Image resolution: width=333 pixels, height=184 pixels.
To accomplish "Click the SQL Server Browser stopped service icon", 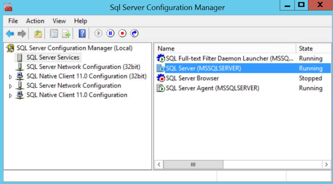I will pyautogui.click(x=160, y=78).
